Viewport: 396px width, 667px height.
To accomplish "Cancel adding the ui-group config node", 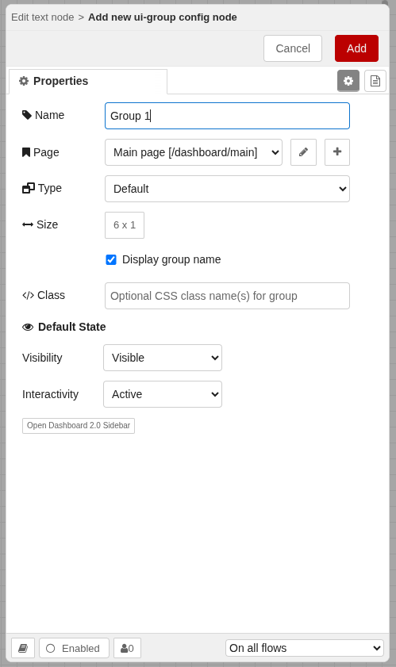I will pyautogui.click(x=293, y=48).
